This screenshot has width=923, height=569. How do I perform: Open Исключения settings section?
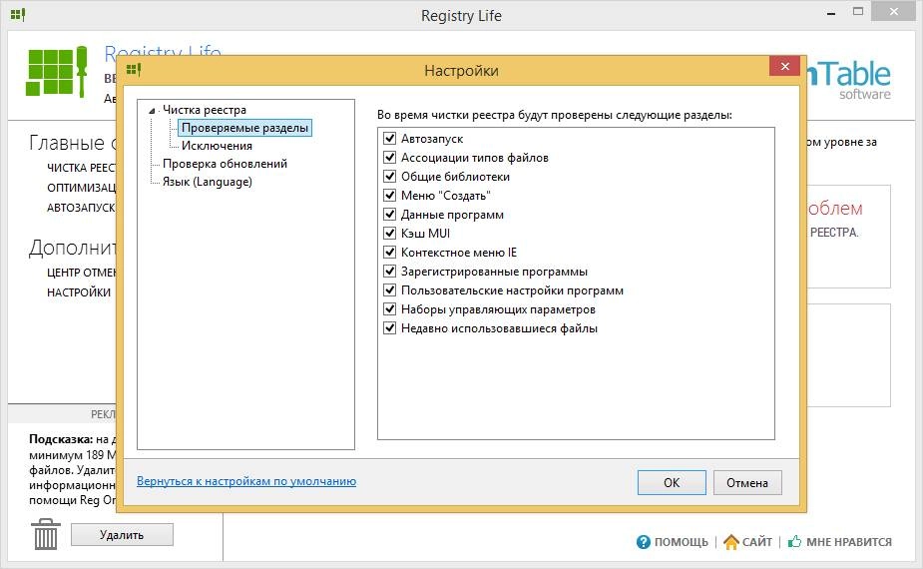[x=217, y=146]
